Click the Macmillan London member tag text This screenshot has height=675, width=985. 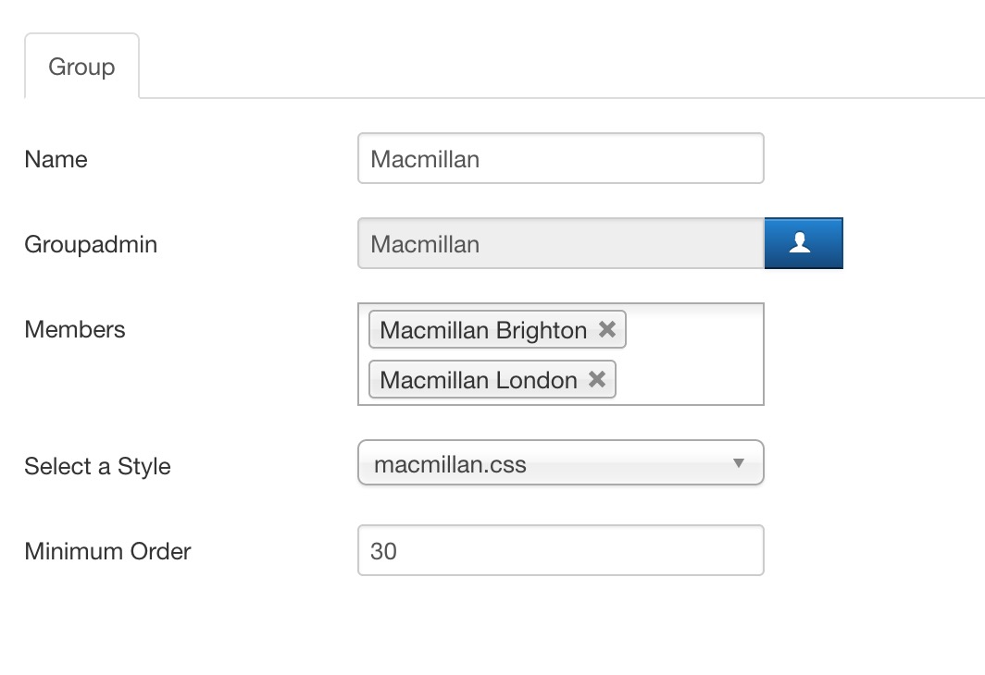[478, 379]
